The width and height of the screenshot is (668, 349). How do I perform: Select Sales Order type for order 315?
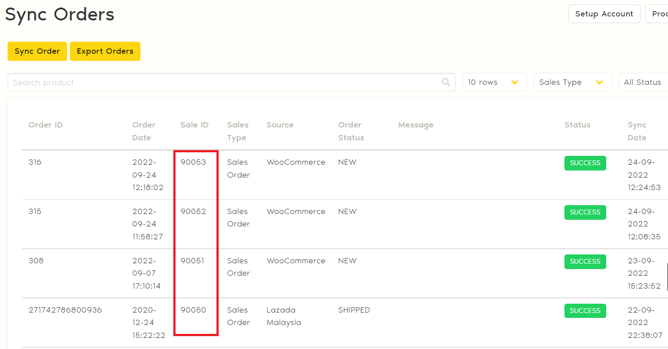click(x=239, y=218)
